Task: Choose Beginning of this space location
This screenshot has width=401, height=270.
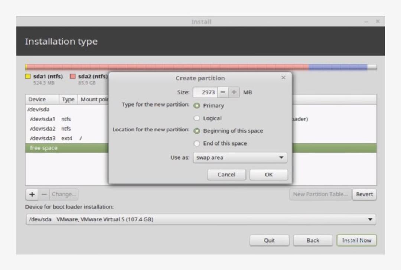Action: [197, 131]
